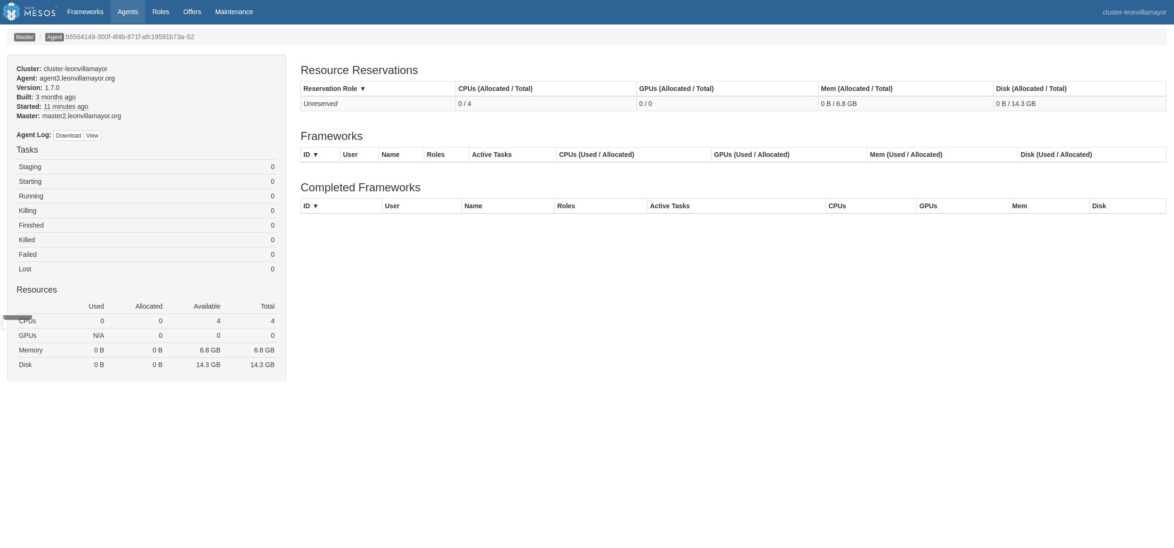Click the Apache Mesos logo
Image resolution: width=1174 pixels, height=548 pixels.
[30, 12]
